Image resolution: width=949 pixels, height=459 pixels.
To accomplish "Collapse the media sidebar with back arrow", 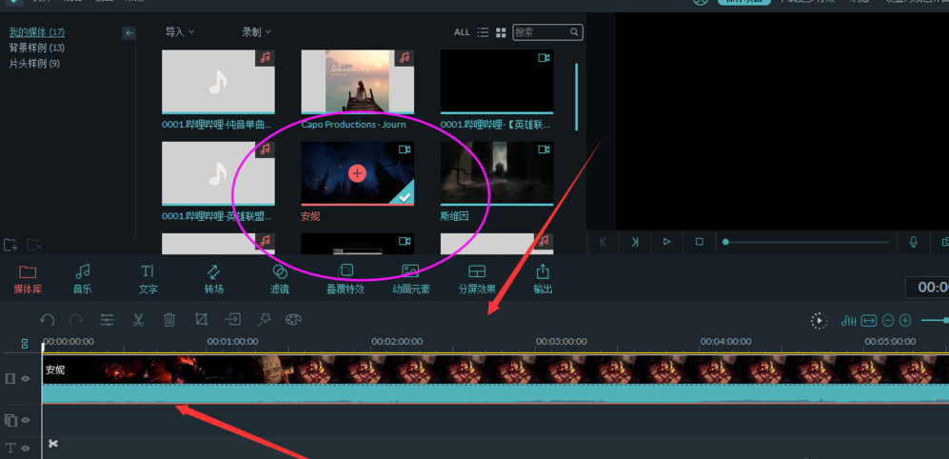I will pyautogui.click(x=129, y=33).
